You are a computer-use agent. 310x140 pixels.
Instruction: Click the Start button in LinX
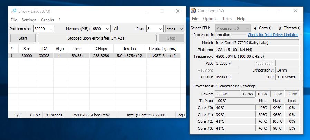pos(23,38)
